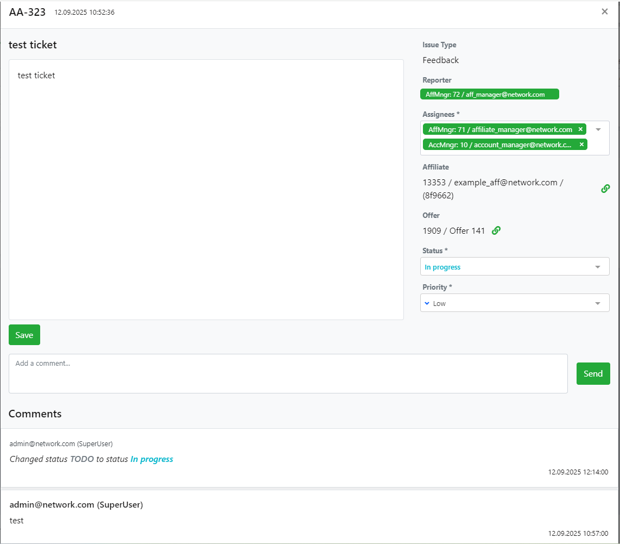The height and width of the screenshot is (544, 620).
Task: Open the Priority dropdown showing Low
Action: 514,303
